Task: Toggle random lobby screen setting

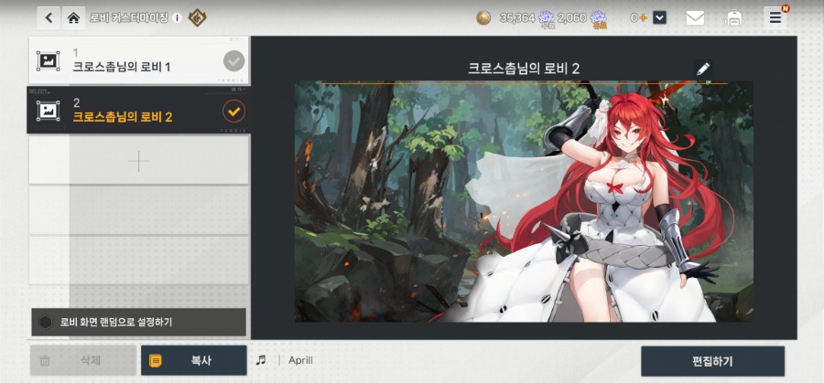Action: tap(139, 322)
